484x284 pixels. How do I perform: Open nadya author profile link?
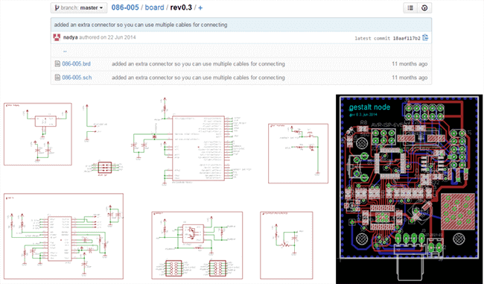click(71, 37)
